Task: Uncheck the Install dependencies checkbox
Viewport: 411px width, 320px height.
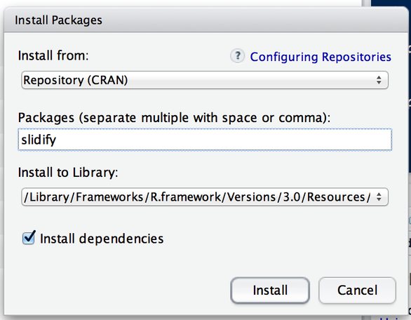Action: (x=29, y=238)
